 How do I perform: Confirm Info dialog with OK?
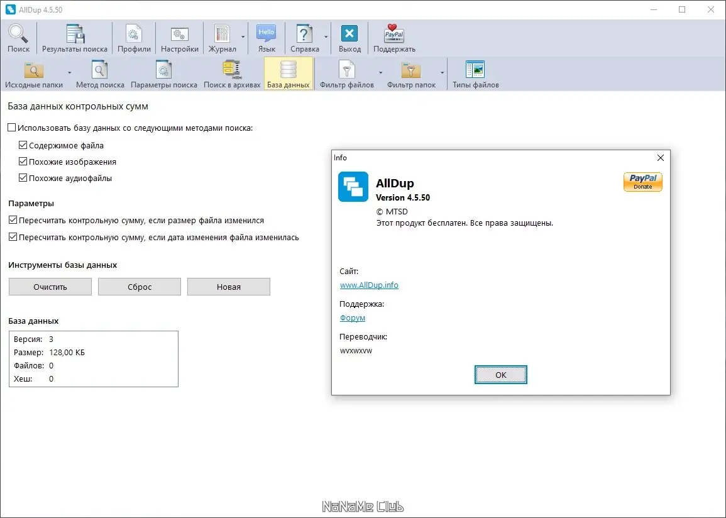[x=500, y=375]
